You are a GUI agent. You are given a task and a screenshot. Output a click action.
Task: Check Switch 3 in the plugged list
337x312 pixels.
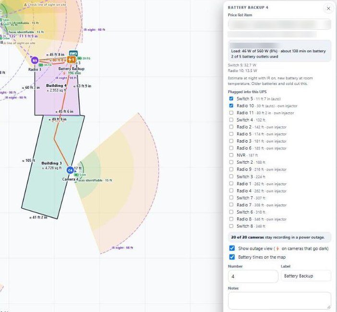[x=231, y=177]
